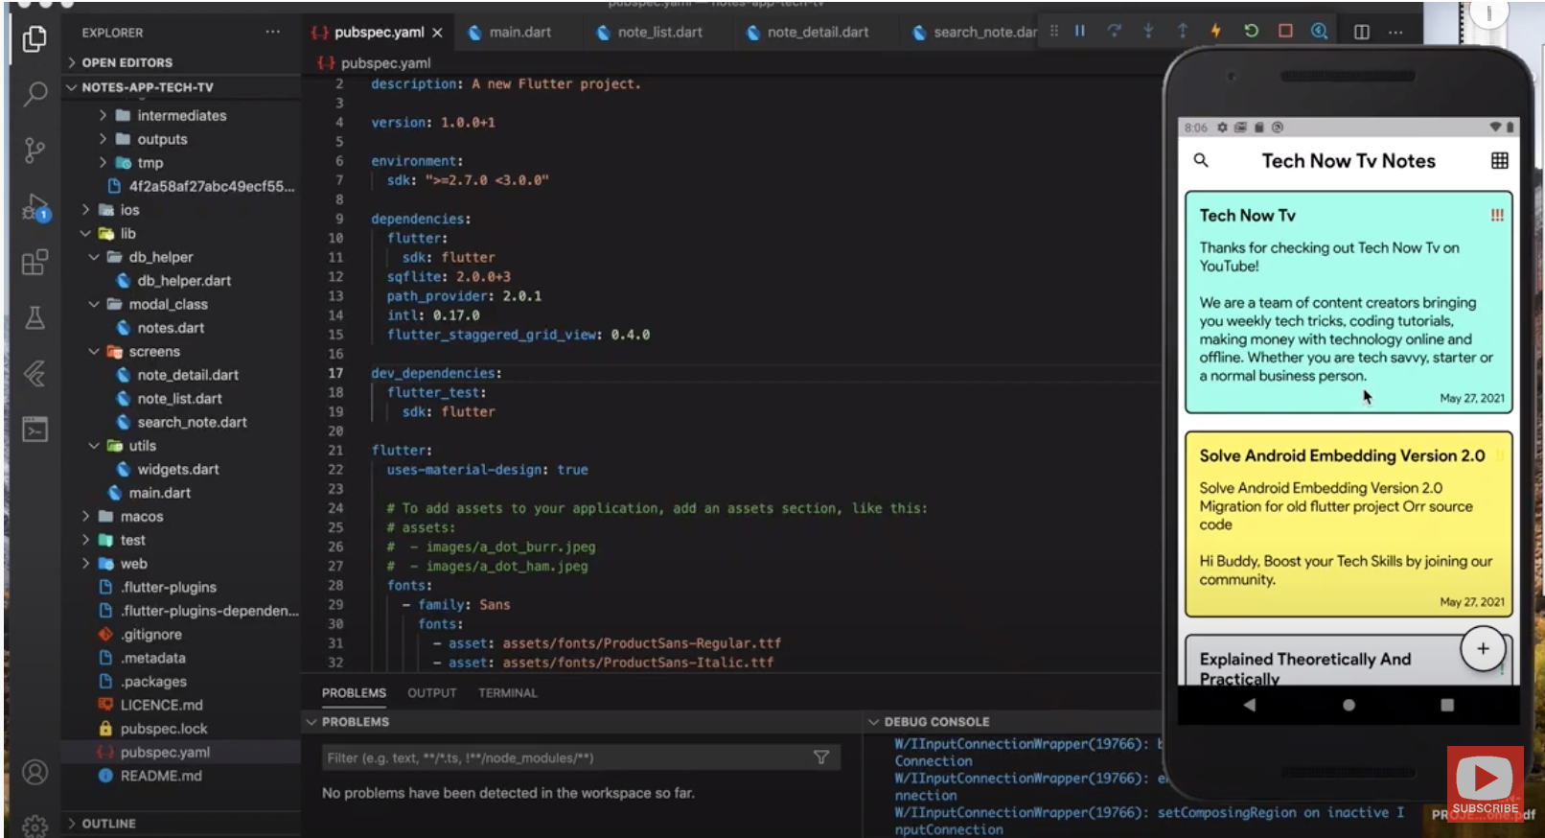Expand the OUTLINE section

coord(108,823)
